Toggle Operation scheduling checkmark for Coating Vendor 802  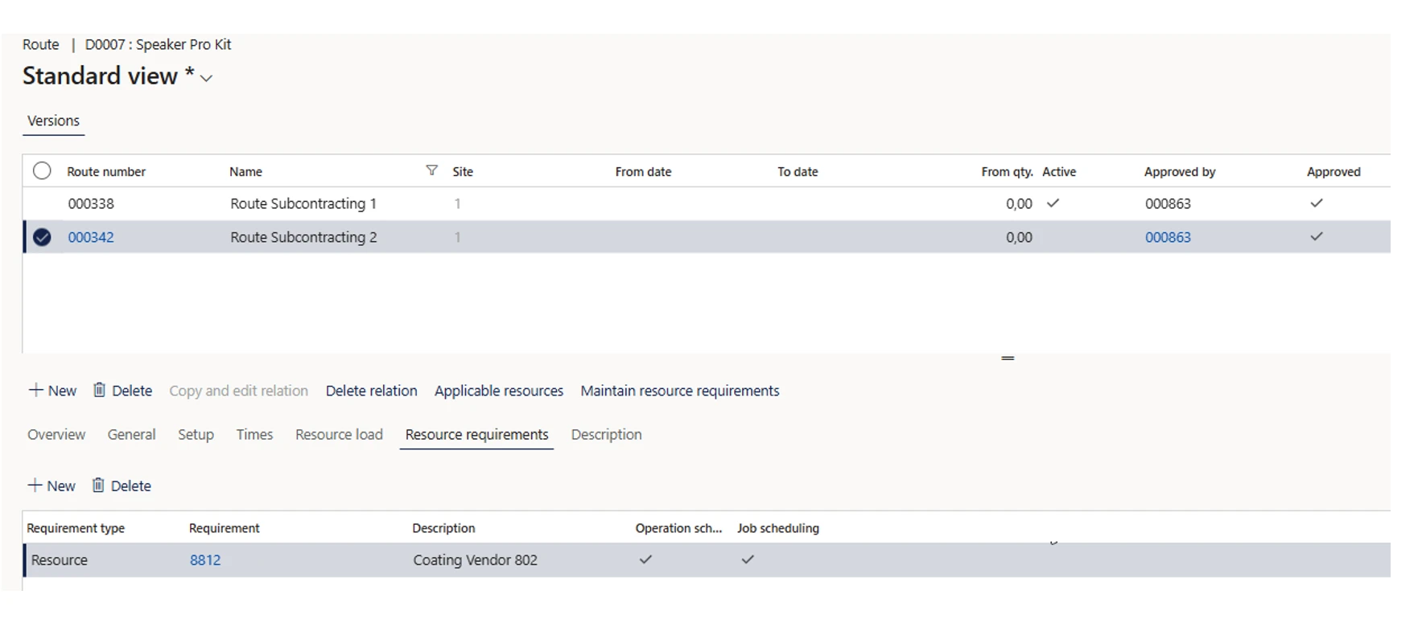(645, 559)
